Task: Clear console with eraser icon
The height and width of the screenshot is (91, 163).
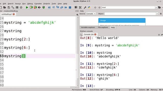Action: (x=162, y=35)
